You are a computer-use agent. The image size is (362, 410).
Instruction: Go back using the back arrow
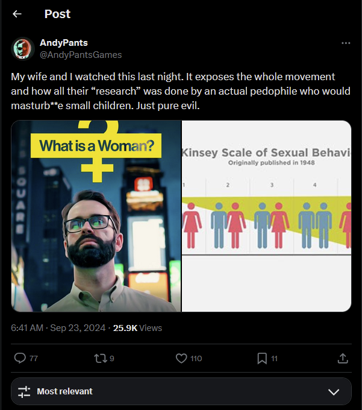(17, 14)
